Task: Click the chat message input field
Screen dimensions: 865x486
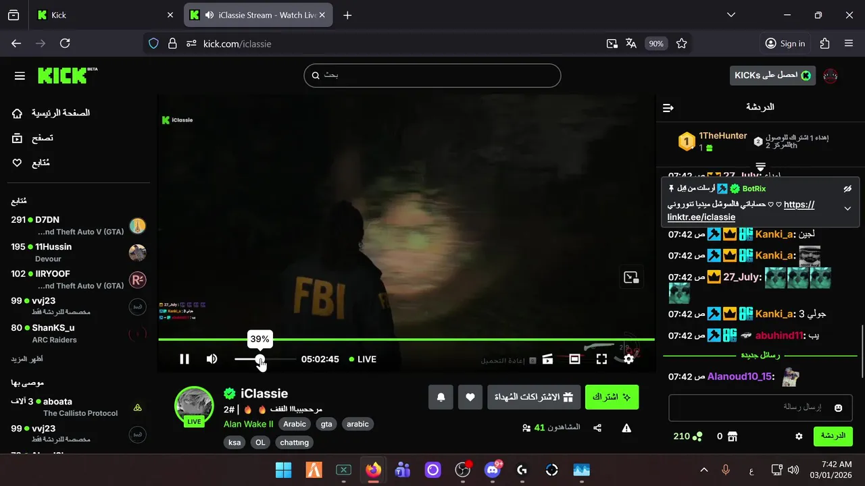Action: [x=760, y=408]
